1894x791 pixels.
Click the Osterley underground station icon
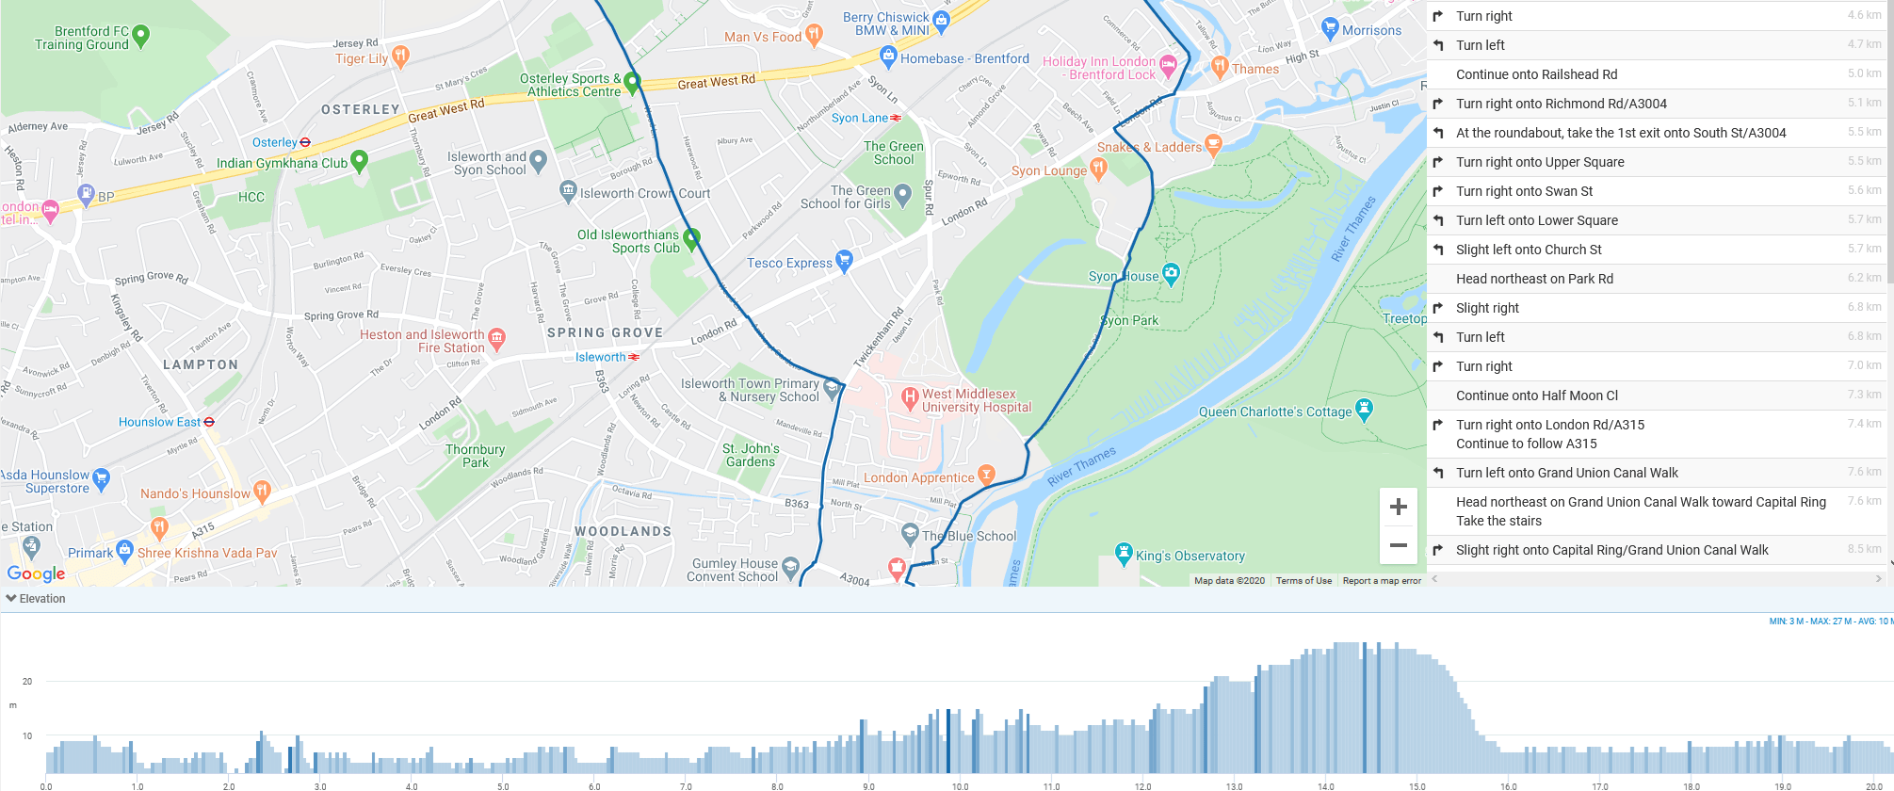coord(305,142)
